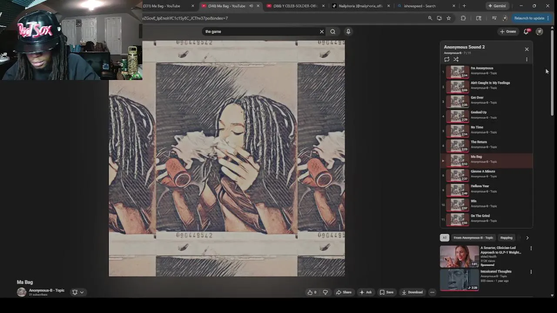Select "From Anonymous-B - Topic" filter chip

(x=473, y=238)
